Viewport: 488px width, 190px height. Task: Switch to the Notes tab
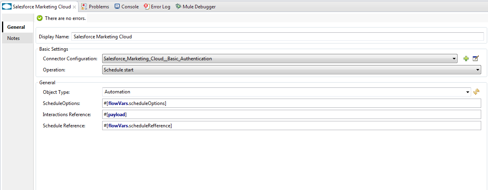click(x=14, y=38)
